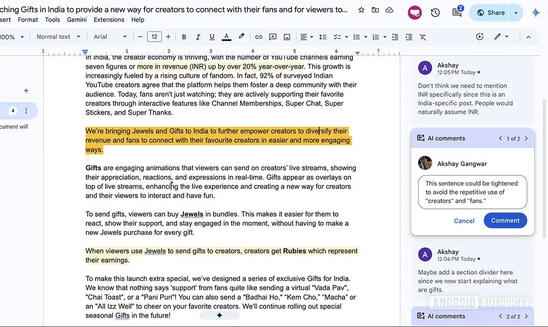
Task: Check cloud save status icon
Action: coord(389,10)
